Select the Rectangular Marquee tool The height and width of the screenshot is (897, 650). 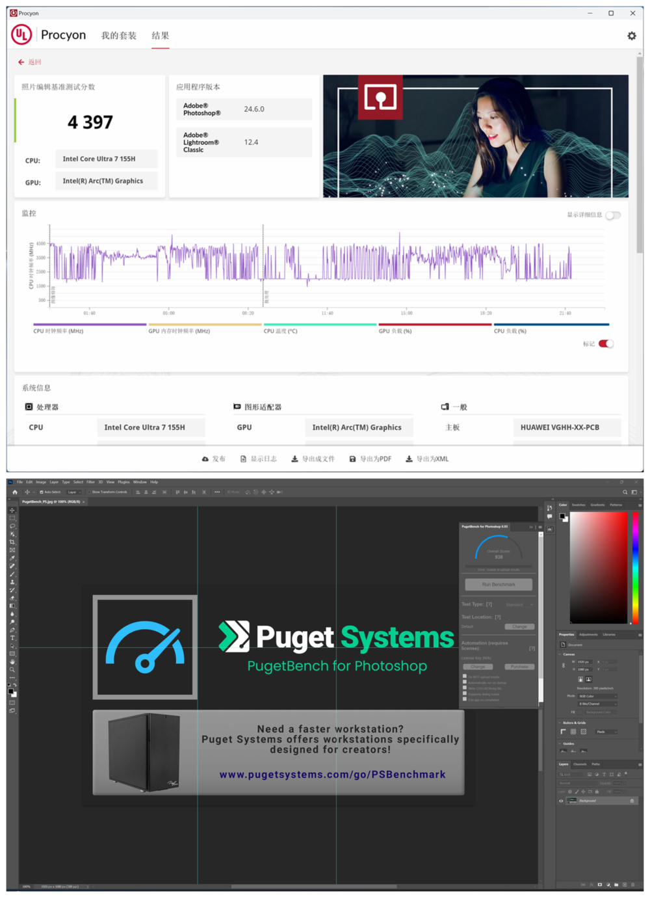point(12,518)
